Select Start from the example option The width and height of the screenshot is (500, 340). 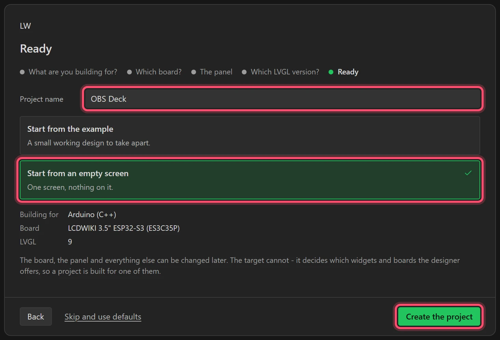(x=250, y=136)
